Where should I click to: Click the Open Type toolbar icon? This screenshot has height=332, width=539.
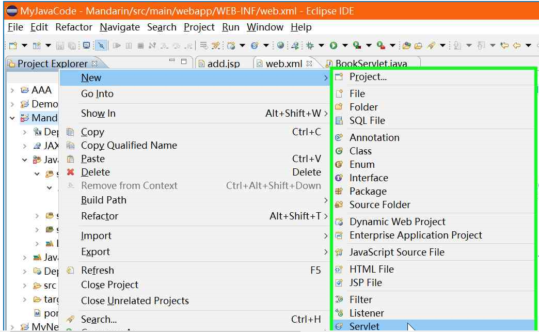click(407, 45)
